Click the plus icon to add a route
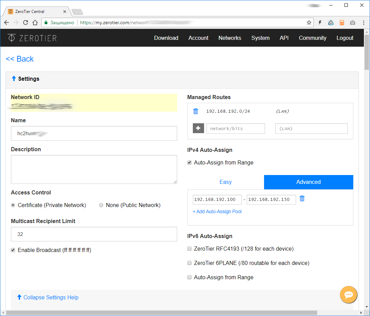The image size is (370, 316). [x=198, y=128]
